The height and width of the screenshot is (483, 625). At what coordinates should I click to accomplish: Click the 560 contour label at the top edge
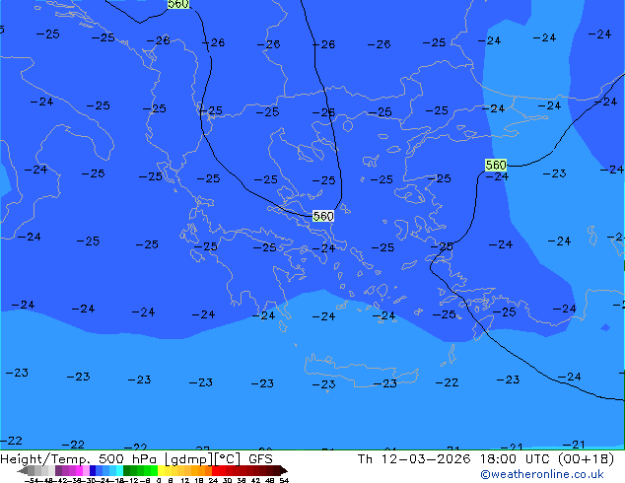(178, 4)
